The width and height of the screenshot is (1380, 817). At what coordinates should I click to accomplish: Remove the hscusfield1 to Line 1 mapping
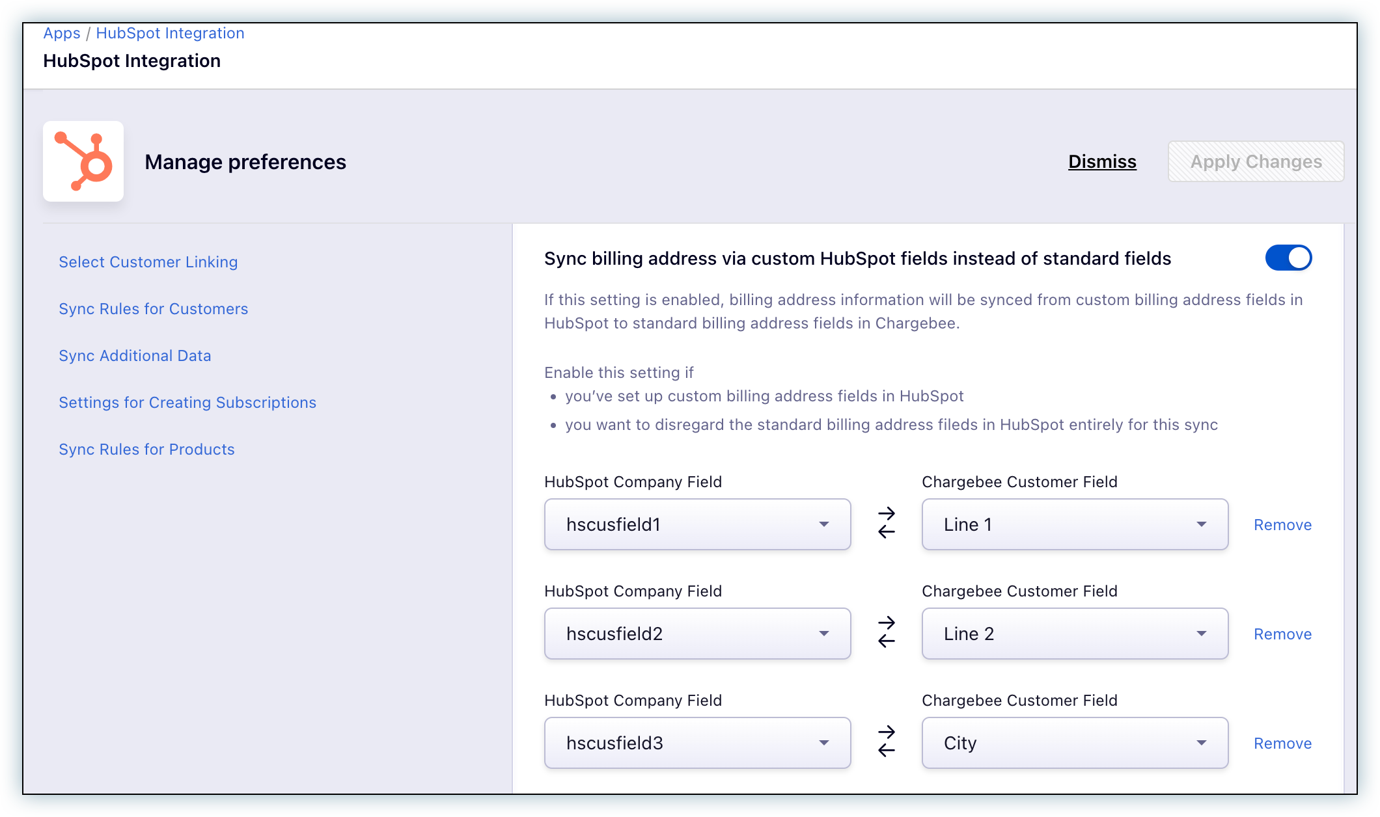click(1282, 525)
